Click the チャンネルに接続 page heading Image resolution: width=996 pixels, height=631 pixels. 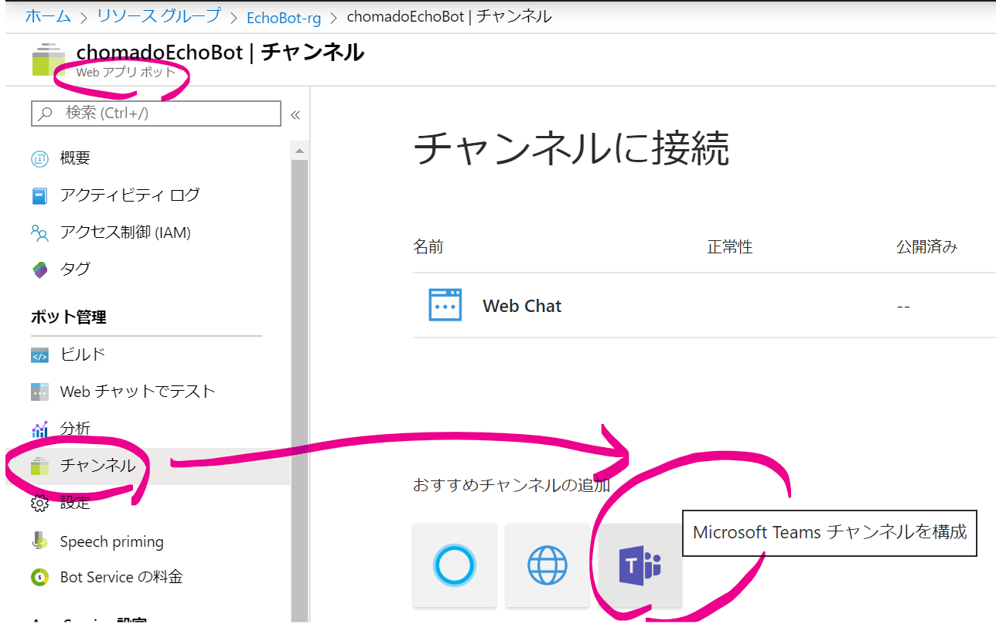click(571, 148)
